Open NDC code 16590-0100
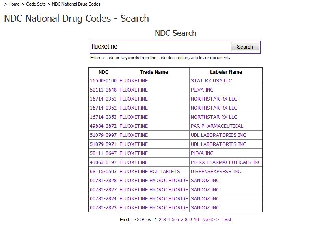 tap(103, 81)
